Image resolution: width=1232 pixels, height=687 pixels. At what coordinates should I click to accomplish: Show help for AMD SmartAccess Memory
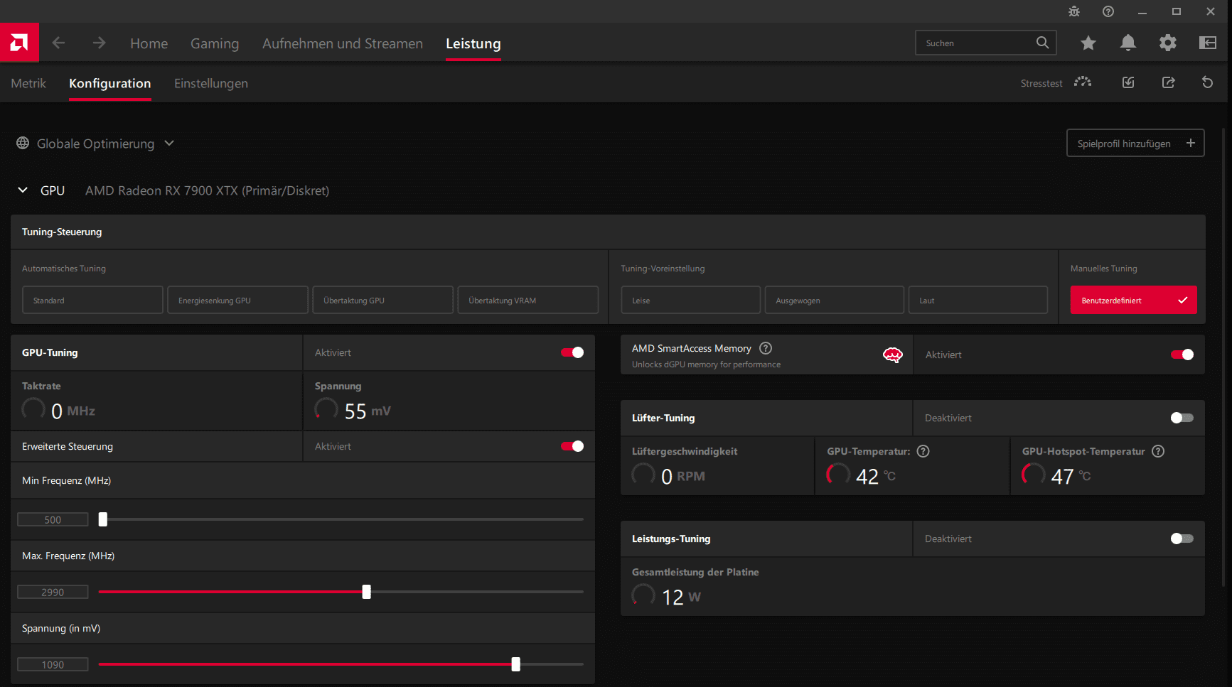[766, 348]
